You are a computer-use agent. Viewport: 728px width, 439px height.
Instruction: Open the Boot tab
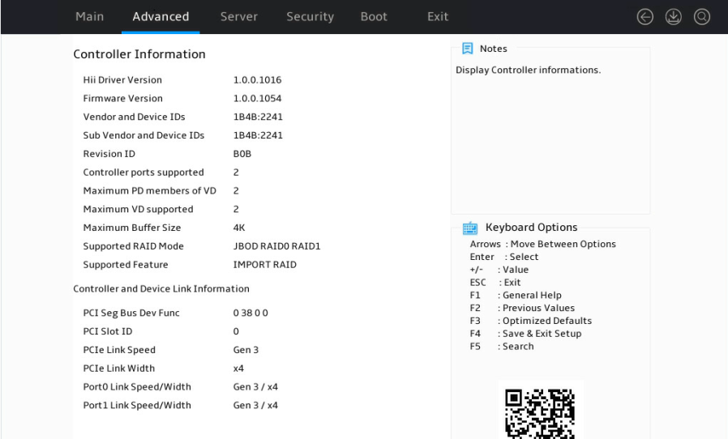click(374, 17)
